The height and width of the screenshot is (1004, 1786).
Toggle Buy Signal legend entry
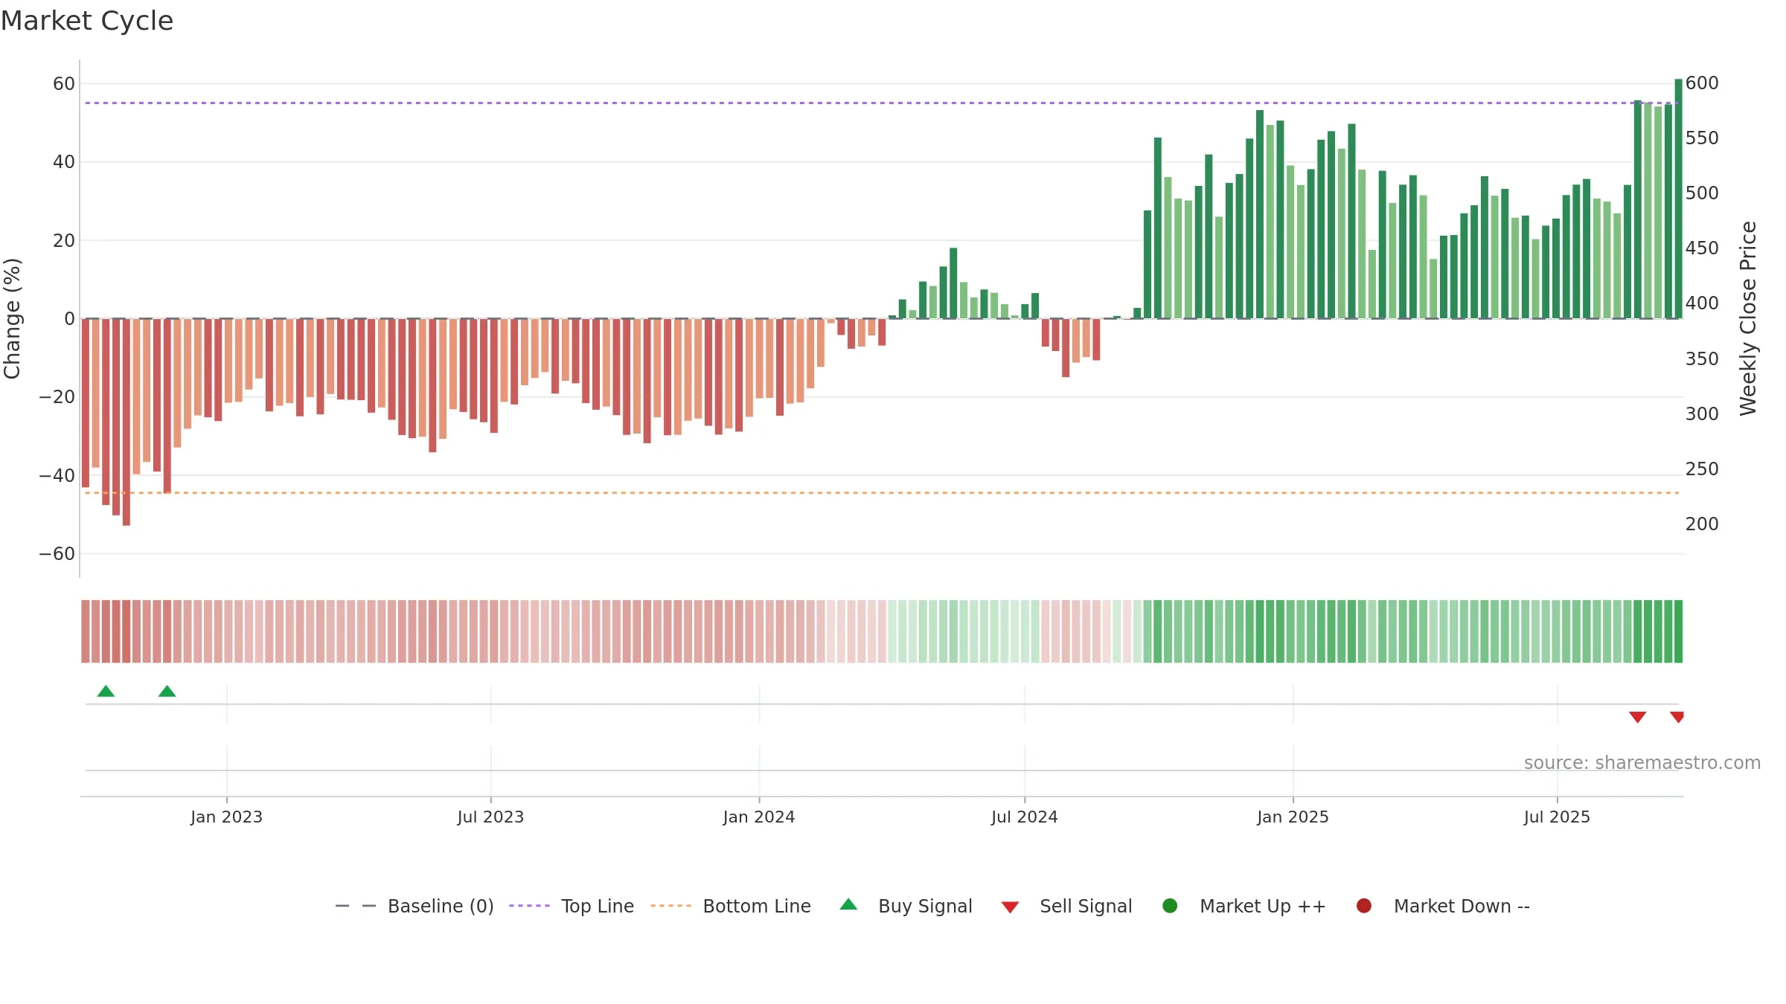tap(906, 906)
